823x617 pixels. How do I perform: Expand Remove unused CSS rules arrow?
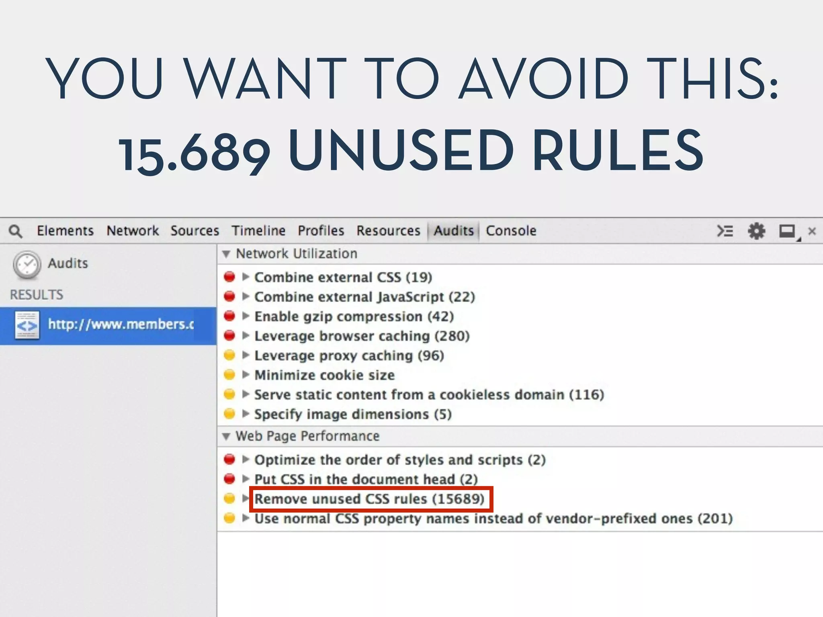(246, 499)
